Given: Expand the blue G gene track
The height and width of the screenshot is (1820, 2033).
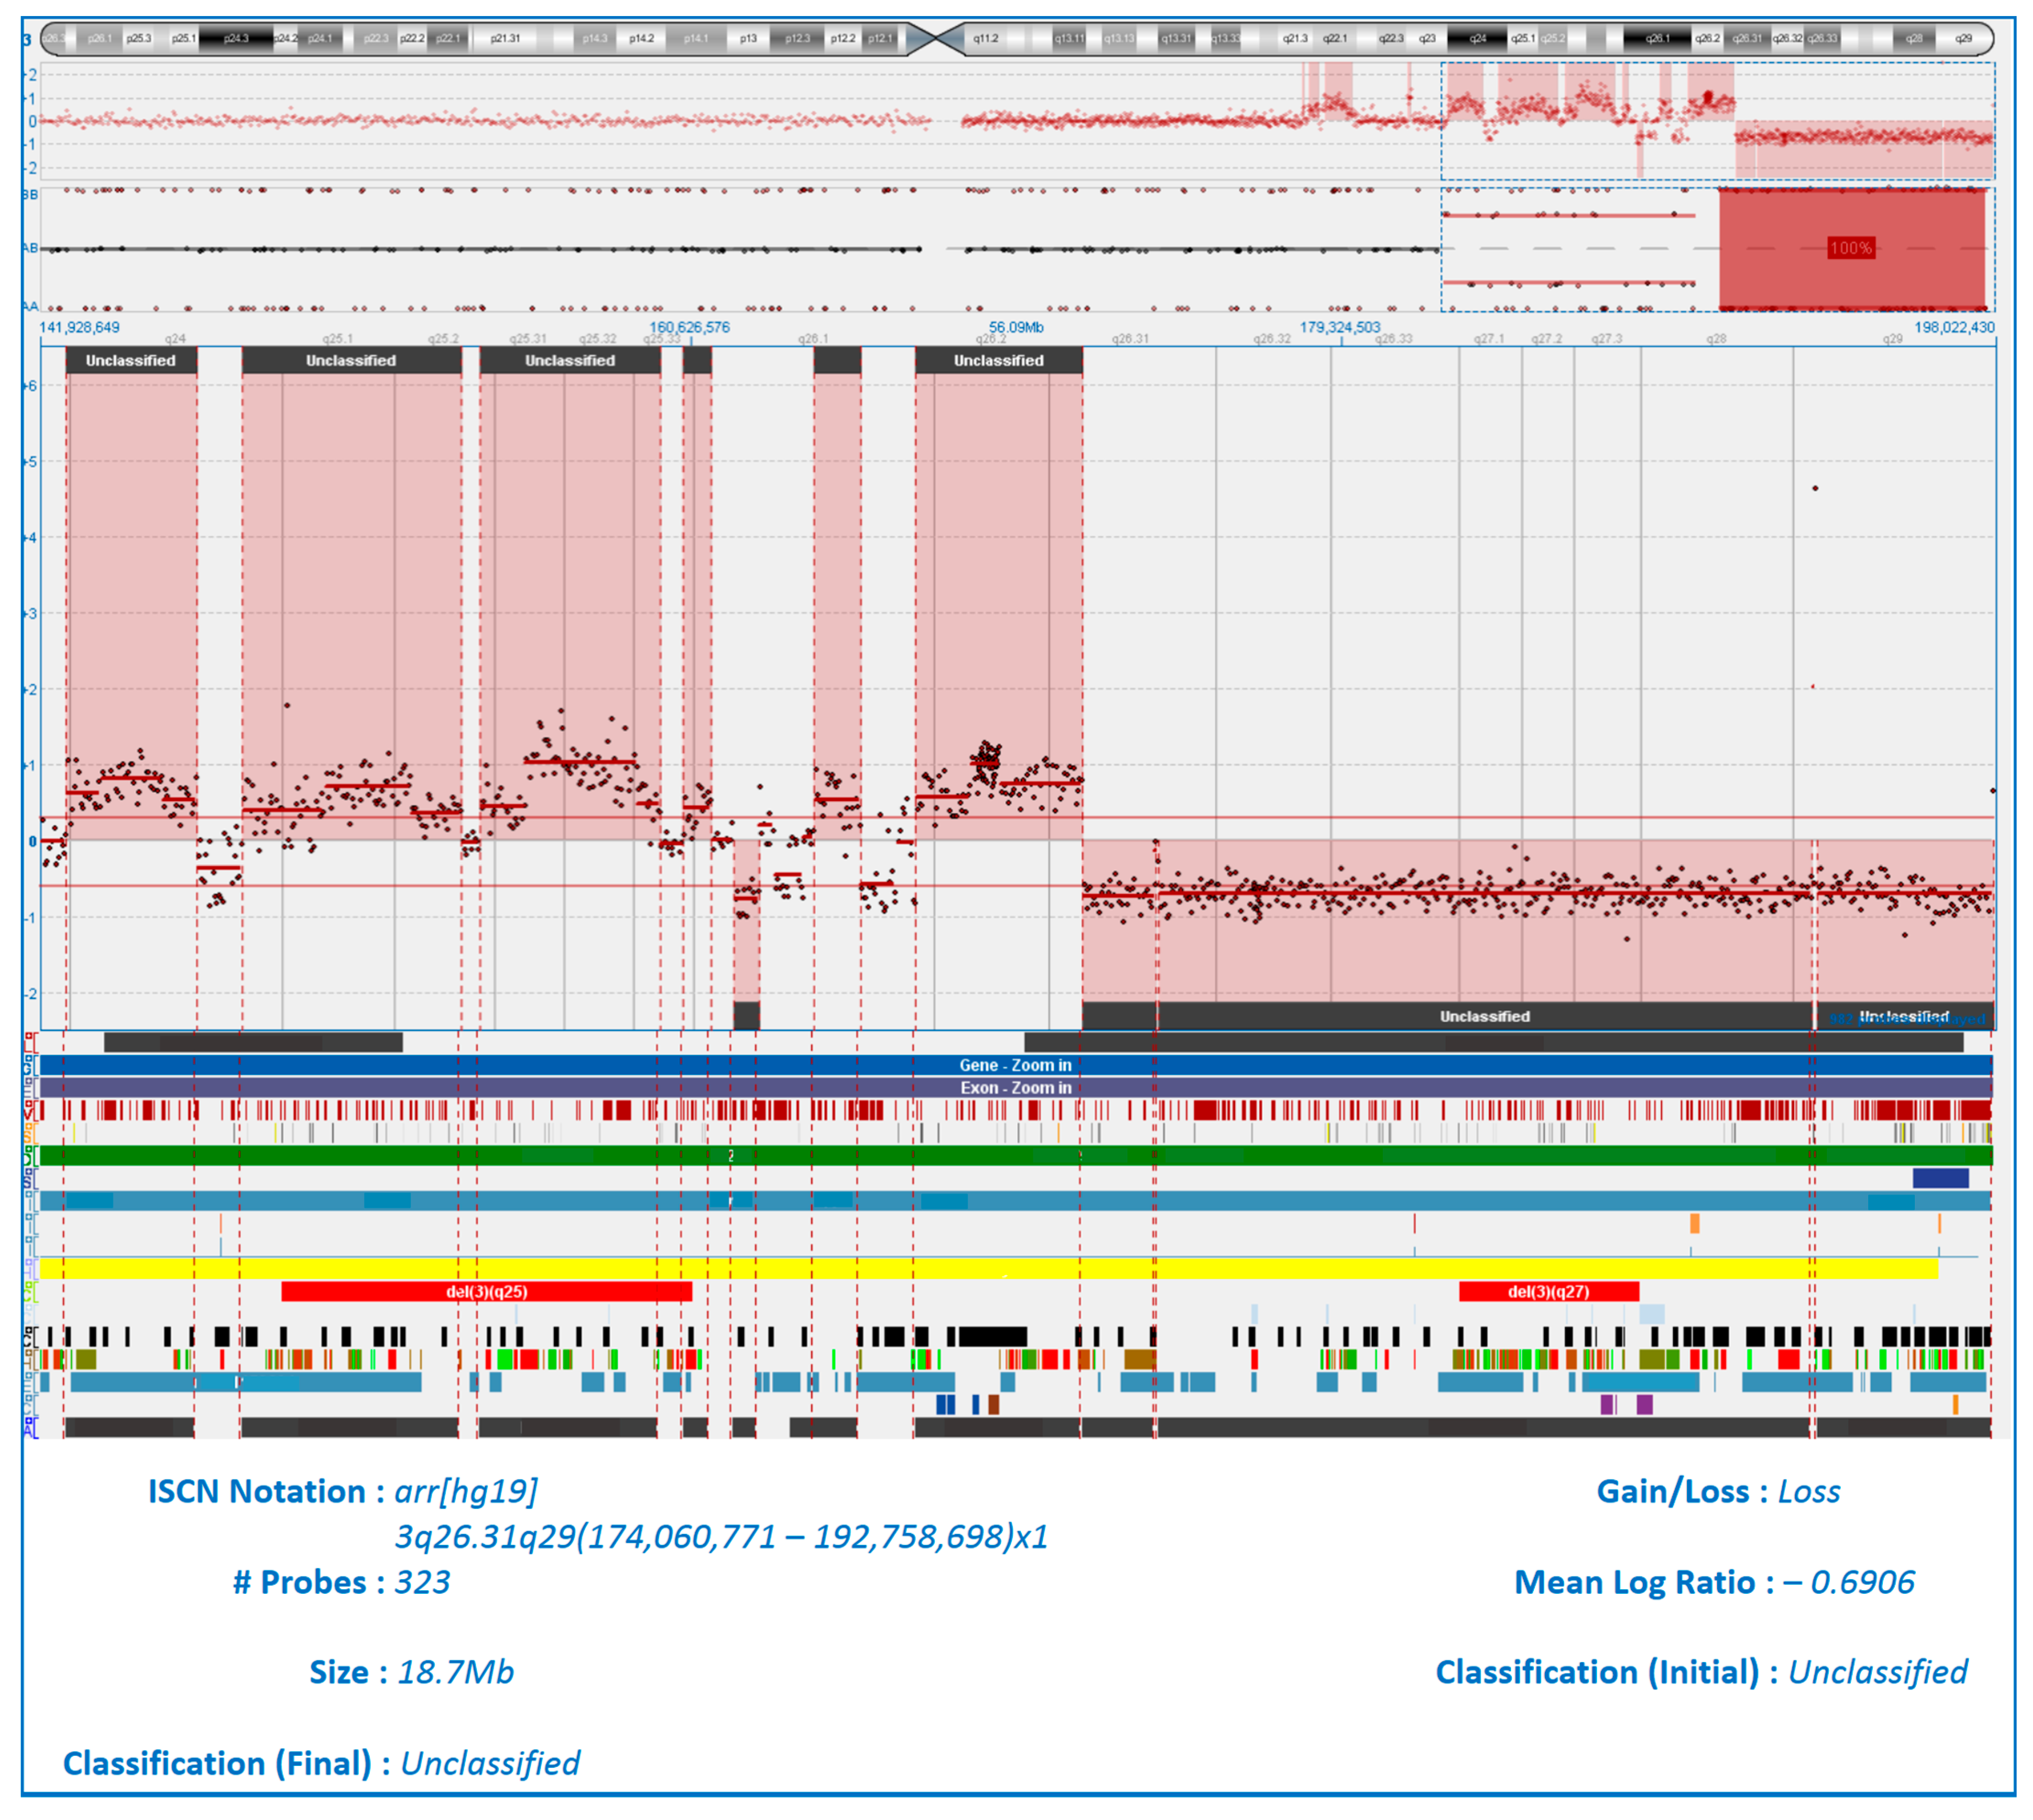Looking at the screenshot, I should (x=29, y=1059).
